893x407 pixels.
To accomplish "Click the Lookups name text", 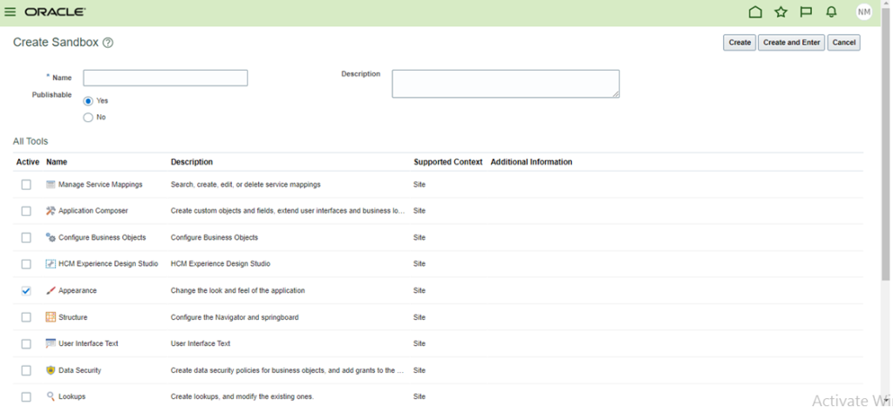I will 72,397.
